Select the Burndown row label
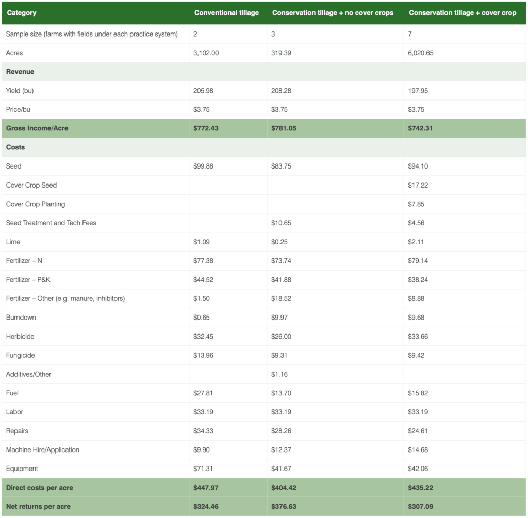Screen dimensions: 528x518 coord(21,318)
